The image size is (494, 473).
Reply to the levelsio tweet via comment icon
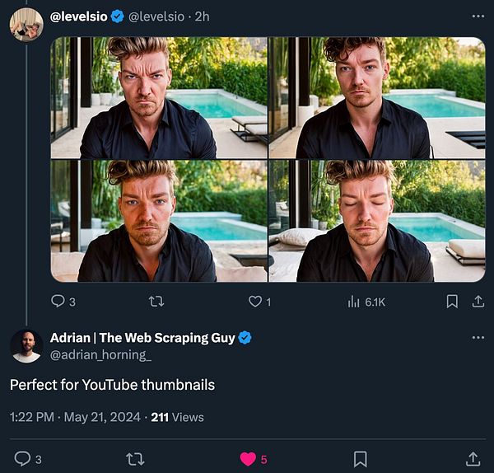pos(58,302)
